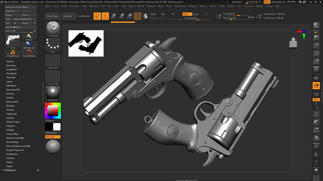The height and width of the screenshot is (181, 323).
Task: Toggle the orange Menus button
Action: pos(267,2)
